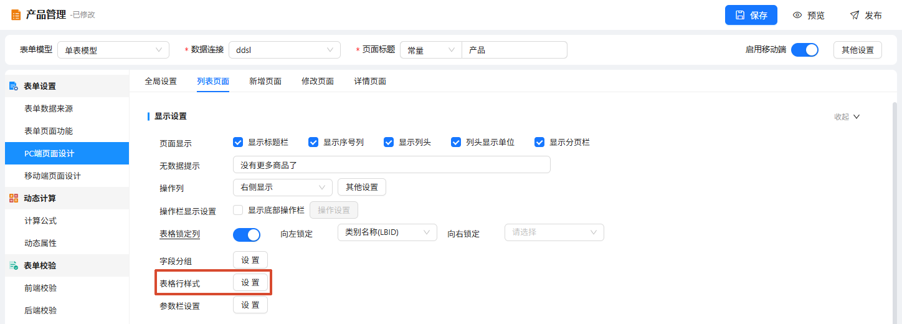
Task: Switch to 列表页面 tab
Action: coord(213,81)
